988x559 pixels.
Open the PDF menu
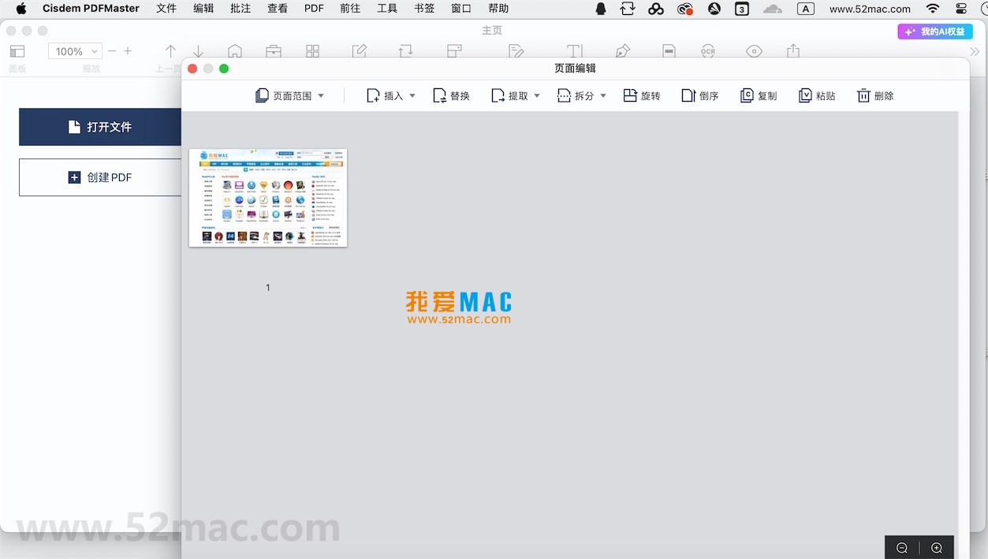[314, 9]
